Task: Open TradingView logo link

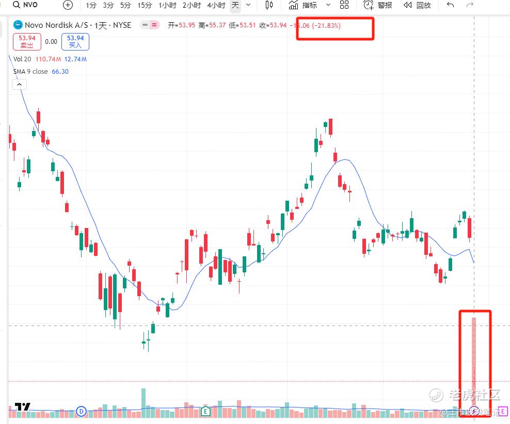Action: (x=22, y=407)
